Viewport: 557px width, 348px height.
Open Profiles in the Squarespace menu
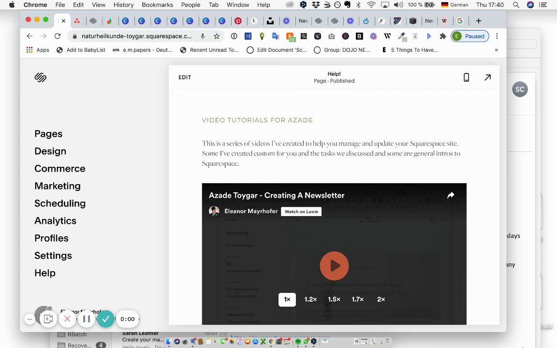[52, 238]
